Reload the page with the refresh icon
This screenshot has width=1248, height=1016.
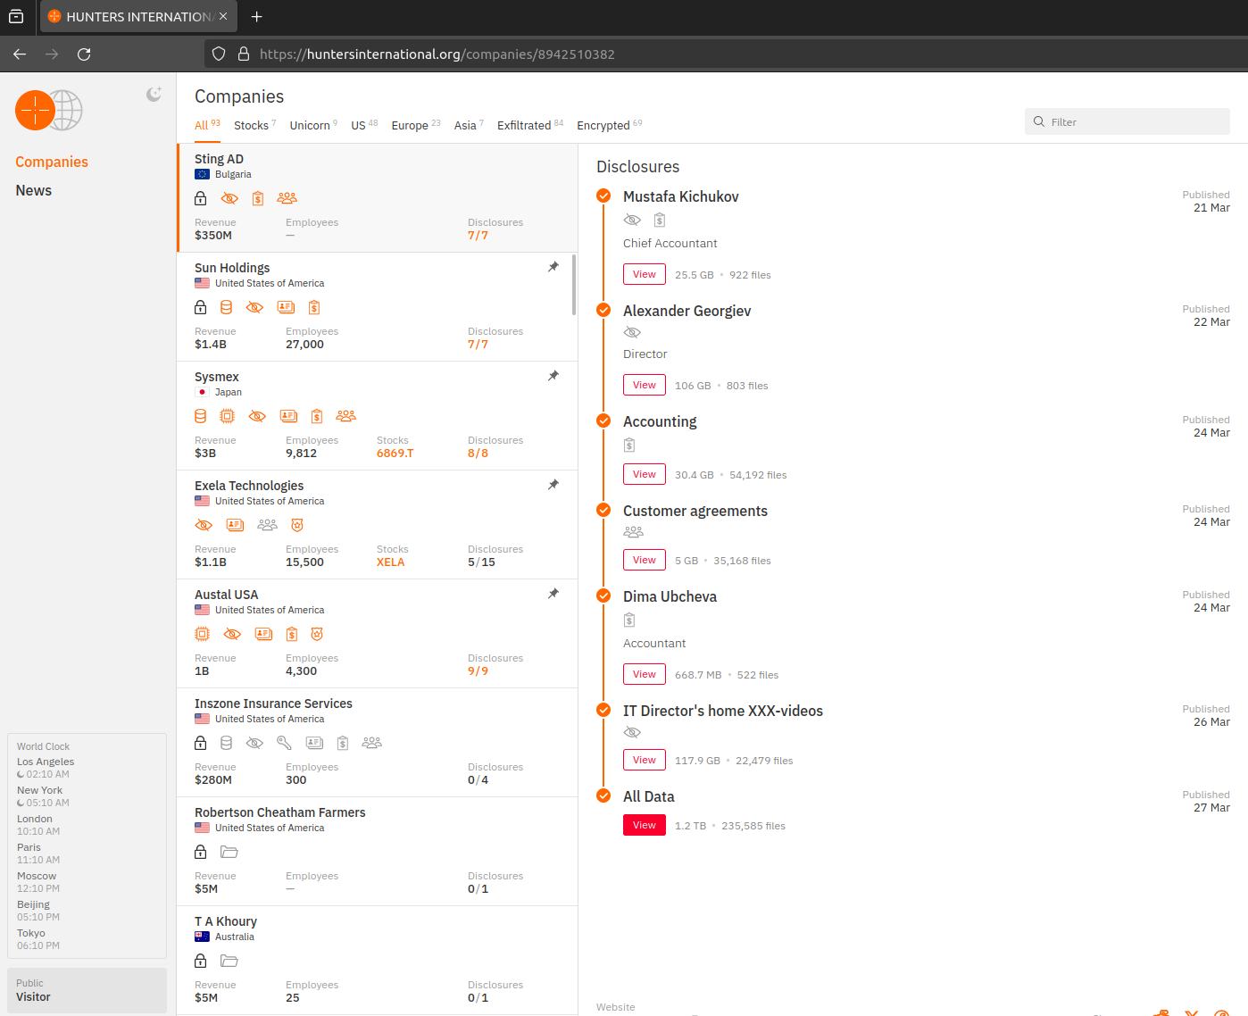tap(84, 54)
